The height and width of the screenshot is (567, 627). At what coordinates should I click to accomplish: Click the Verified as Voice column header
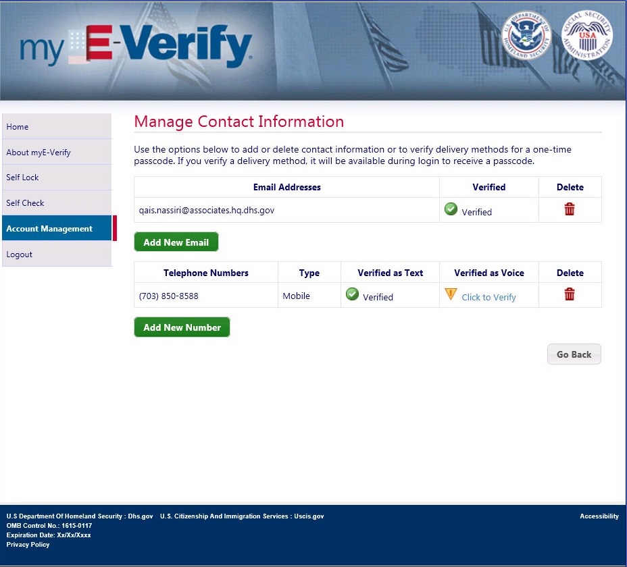click(x=489, y=273)
